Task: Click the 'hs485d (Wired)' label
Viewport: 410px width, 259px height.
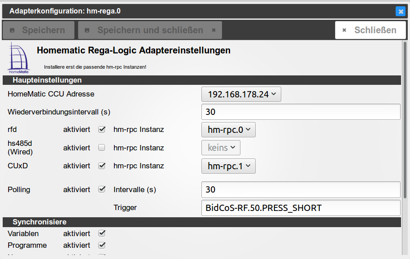Action: coord(20,148)
